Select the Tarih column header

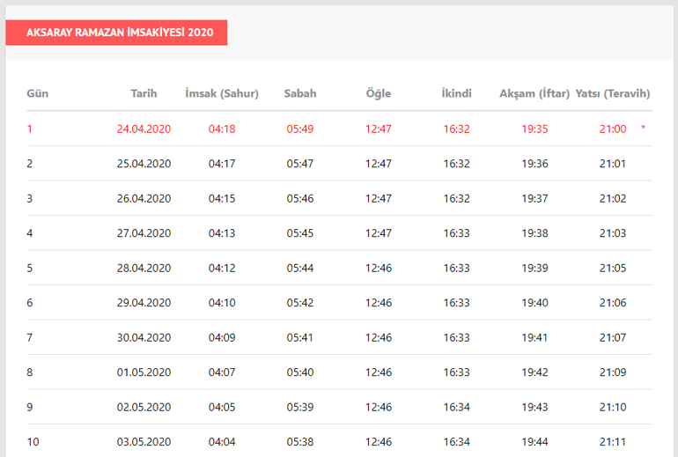coord(144,93)
